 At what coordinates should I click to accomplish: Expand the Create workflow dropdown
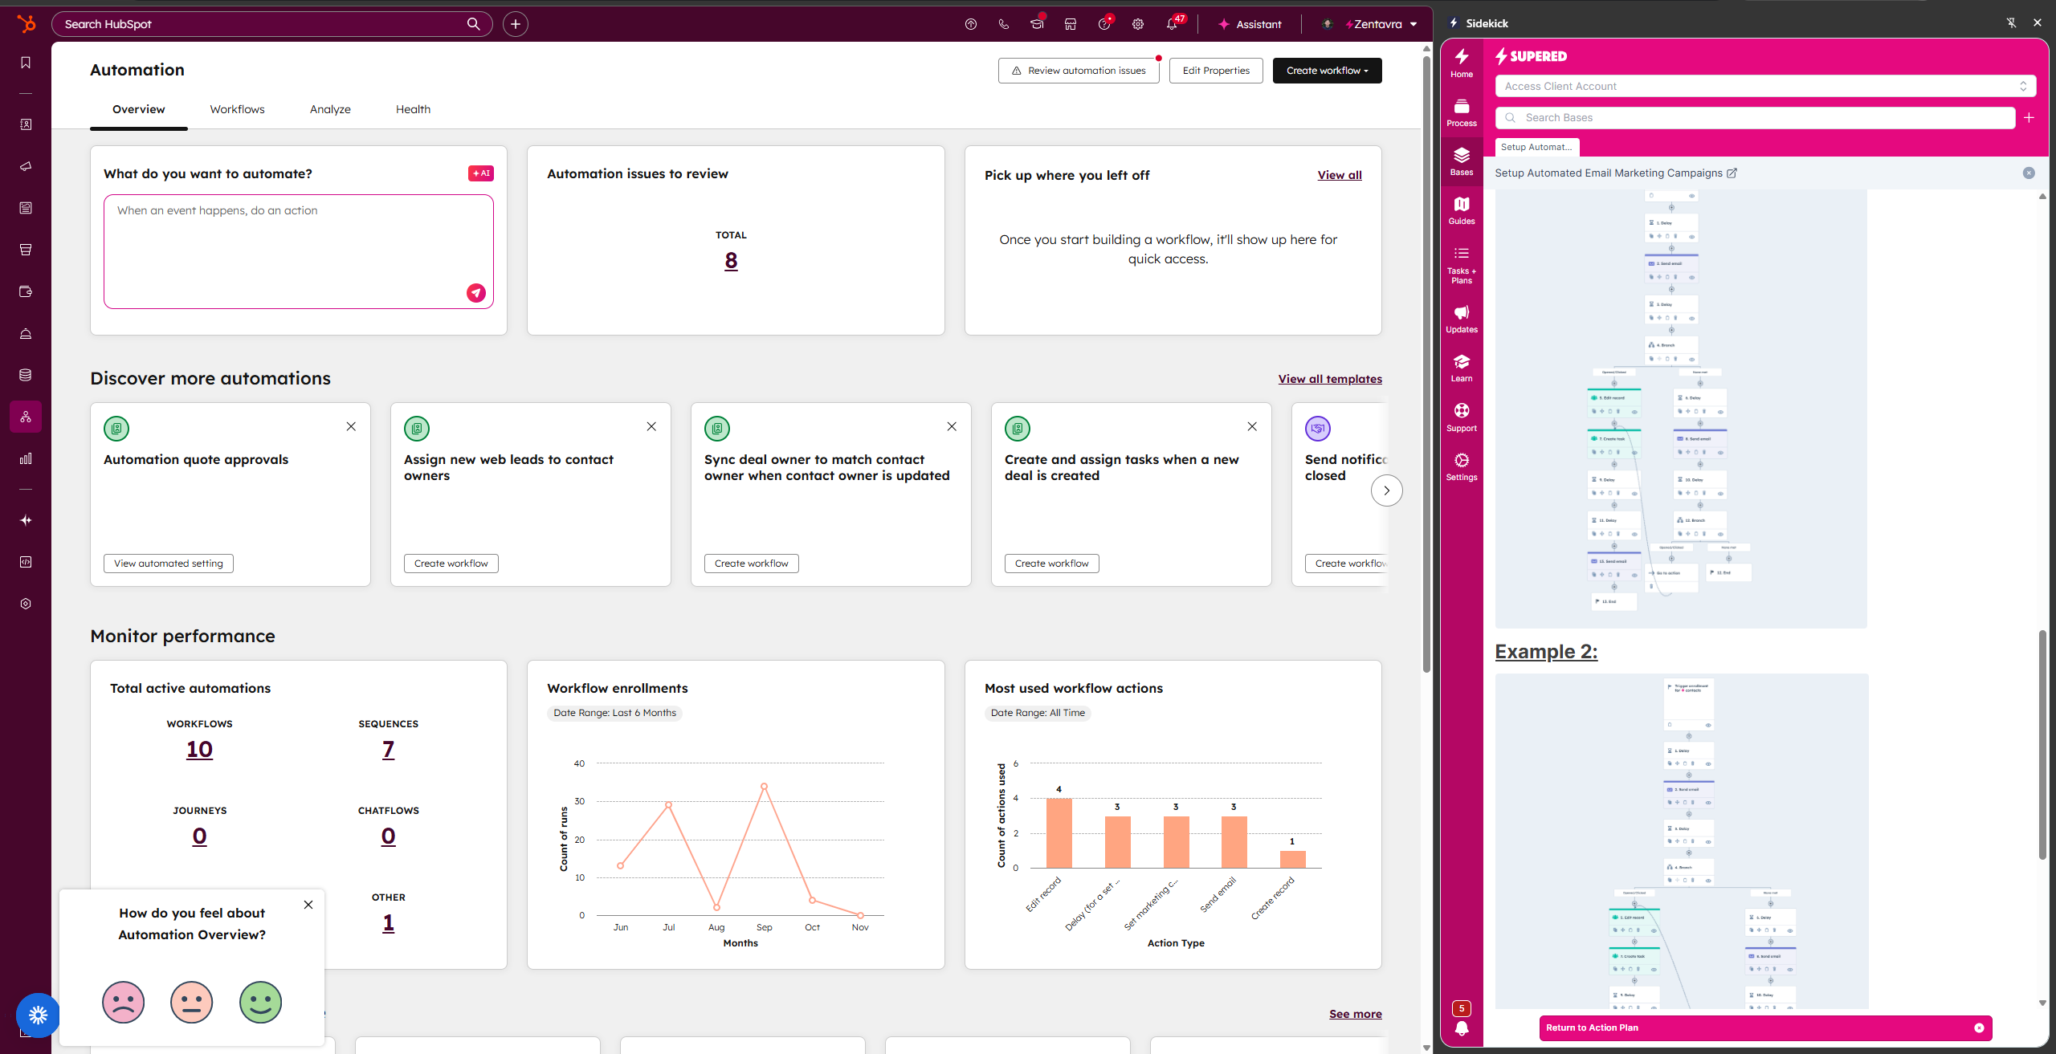(1327, 71)
